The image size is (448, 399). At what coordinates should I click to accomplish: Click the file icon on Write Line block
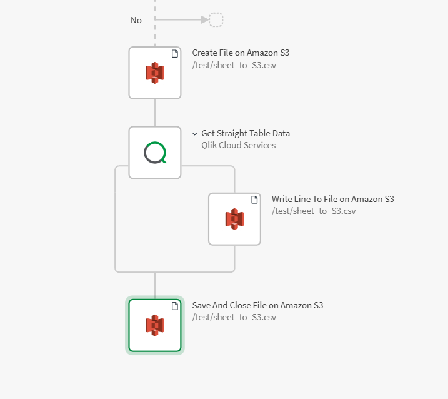tap(254, 199)
